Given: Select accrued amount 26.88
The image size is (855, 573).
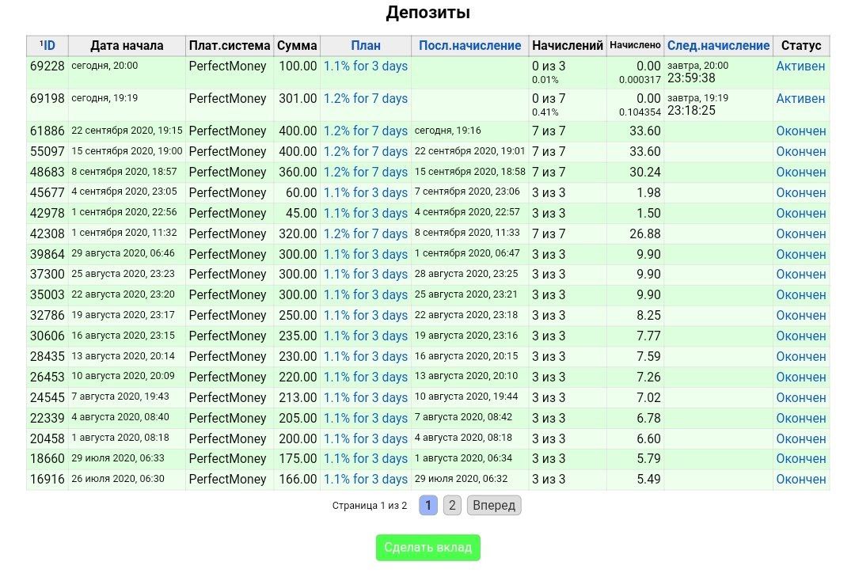Looking at the screenshot, I should coord(645,234).
